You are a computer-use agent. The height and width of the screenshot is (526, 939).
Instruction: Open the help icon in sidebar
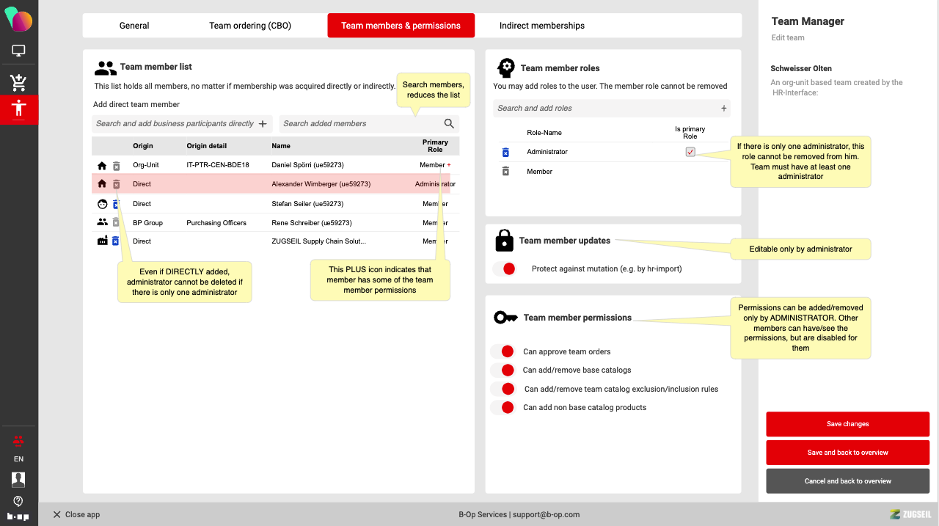(x=18, y=501)
